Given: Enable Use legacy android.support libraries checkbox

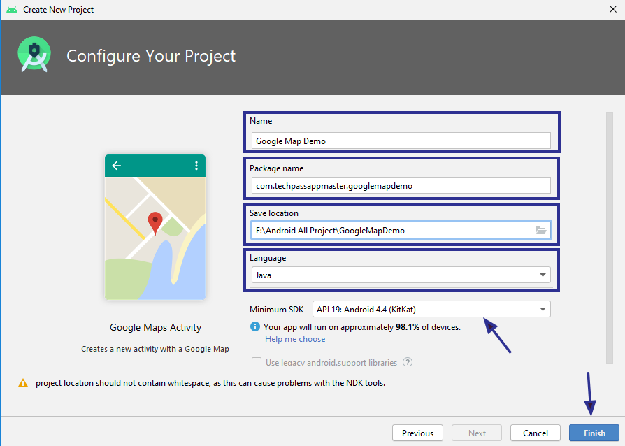Looking at the screenshot, I should 257,362.
